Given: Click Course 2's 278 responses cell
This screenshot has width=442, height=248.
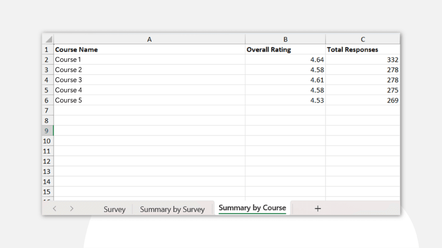Looking at the screenshot, I should [363, 70].
